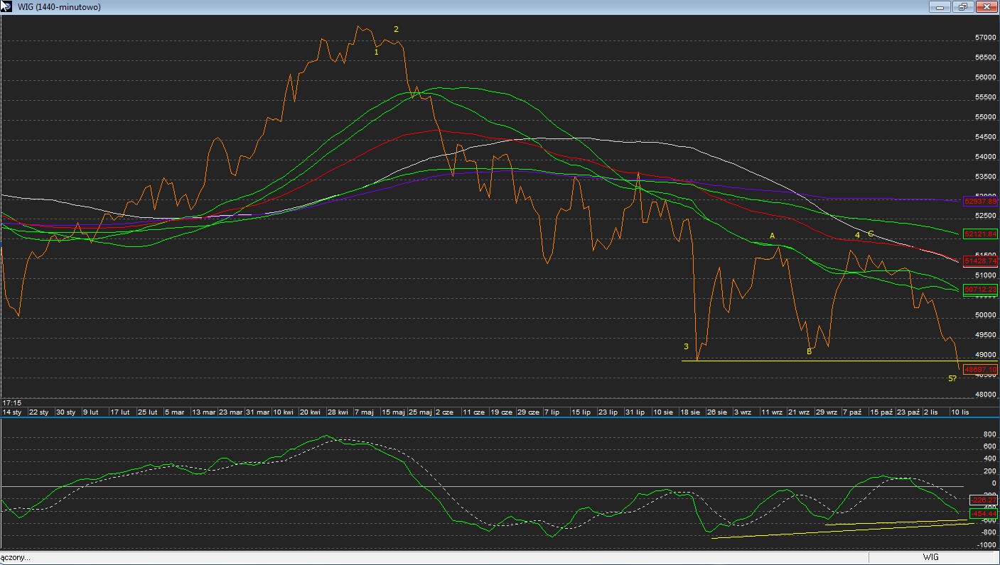Select the yellow wave label A
1000x565 pixels.
[x=773, y=236]
